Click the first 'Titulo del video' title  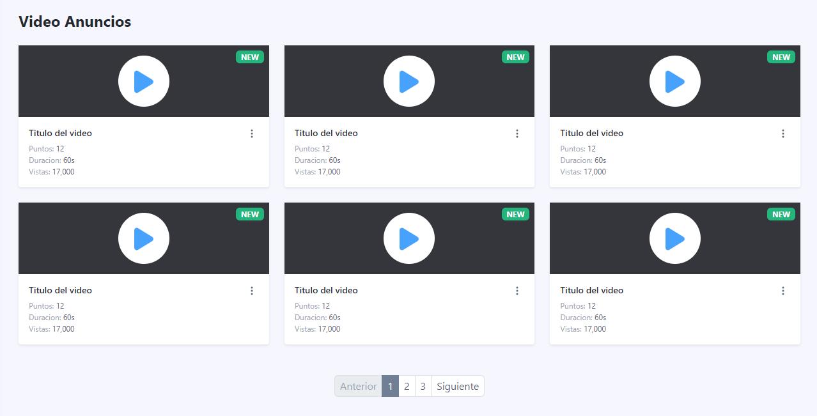(x=60, y=133)
